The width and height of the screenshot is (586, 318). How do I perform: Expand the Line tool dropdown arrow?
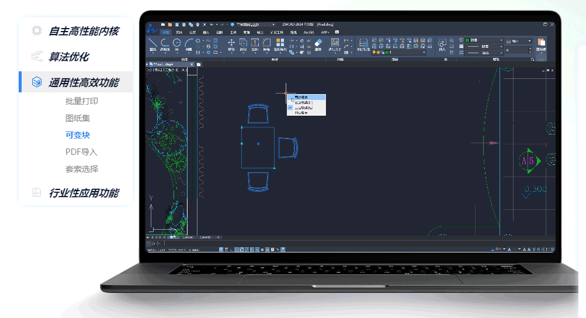point(152,53)
